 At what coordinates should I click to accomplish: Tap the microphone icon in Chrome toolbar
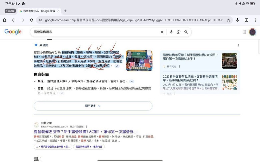pos(238,20)
